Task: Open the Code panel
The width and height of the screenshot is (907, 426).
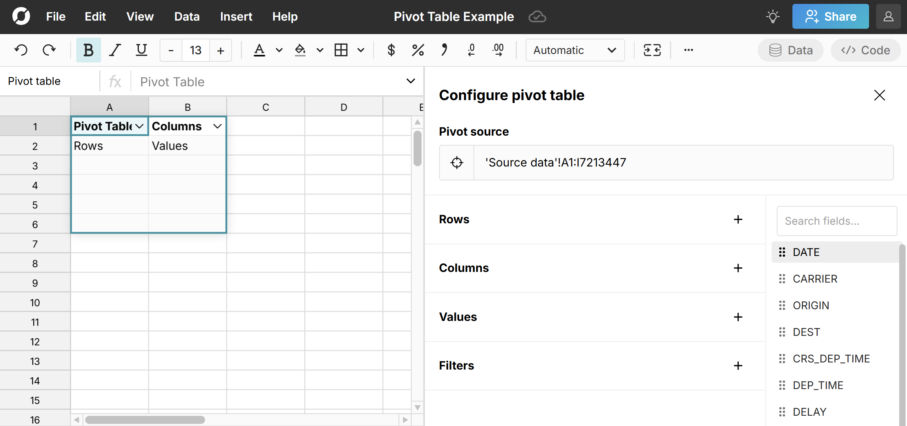Action: (x=865, y=50)
